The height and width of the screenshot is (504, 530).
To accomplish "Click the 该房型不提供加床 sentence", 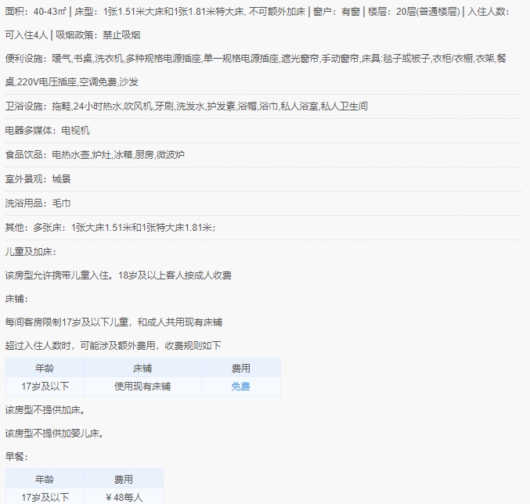I will click(x=45, y=410).
